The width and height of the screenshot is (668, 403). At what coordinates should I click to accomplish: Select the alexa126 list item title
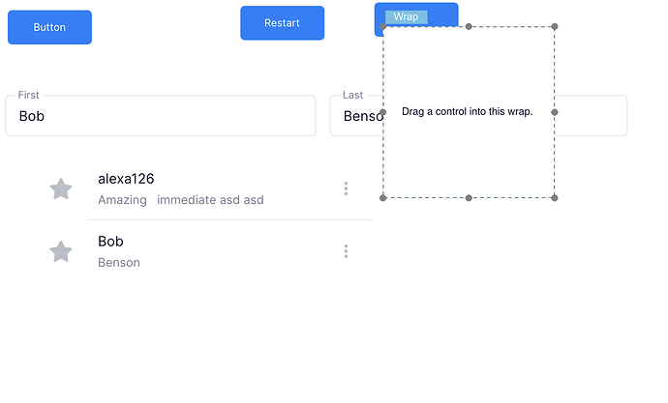point(126,179)
